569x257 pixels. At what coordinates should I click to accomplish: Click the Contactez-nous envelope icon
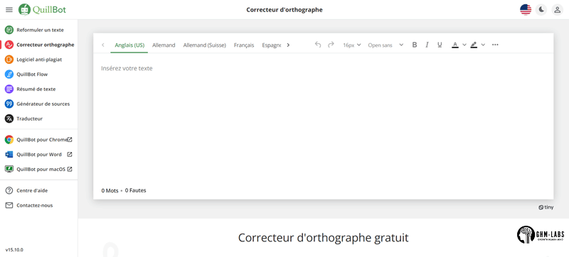tap(9, 205)
